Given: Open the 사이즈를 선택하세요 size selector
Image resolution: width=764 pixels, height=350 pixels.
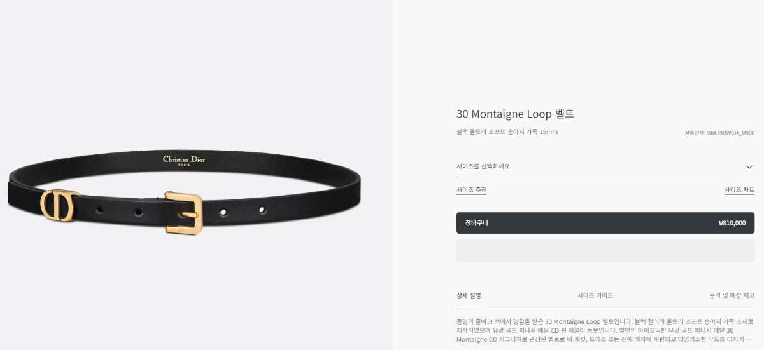Looking at the screenshot, I should pos(605,166).
